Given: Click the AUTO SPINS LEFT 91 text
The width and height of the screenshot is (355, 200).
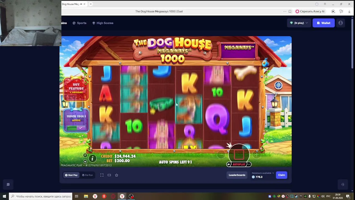Looking at the screenshot, I should pos(175,162).
